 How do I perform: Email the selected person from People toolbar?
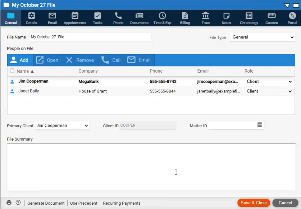click(140, 60)
